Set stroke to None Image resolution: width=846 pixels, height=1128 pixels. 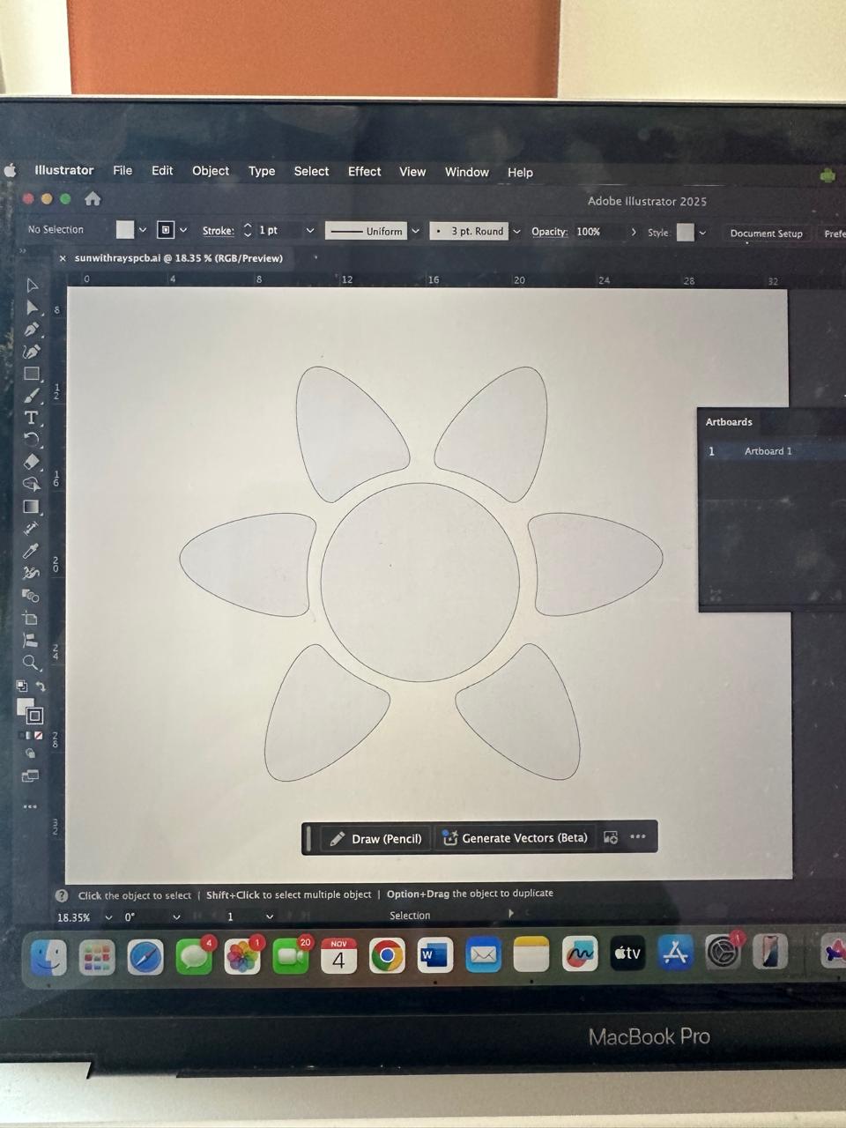(39, 735)
